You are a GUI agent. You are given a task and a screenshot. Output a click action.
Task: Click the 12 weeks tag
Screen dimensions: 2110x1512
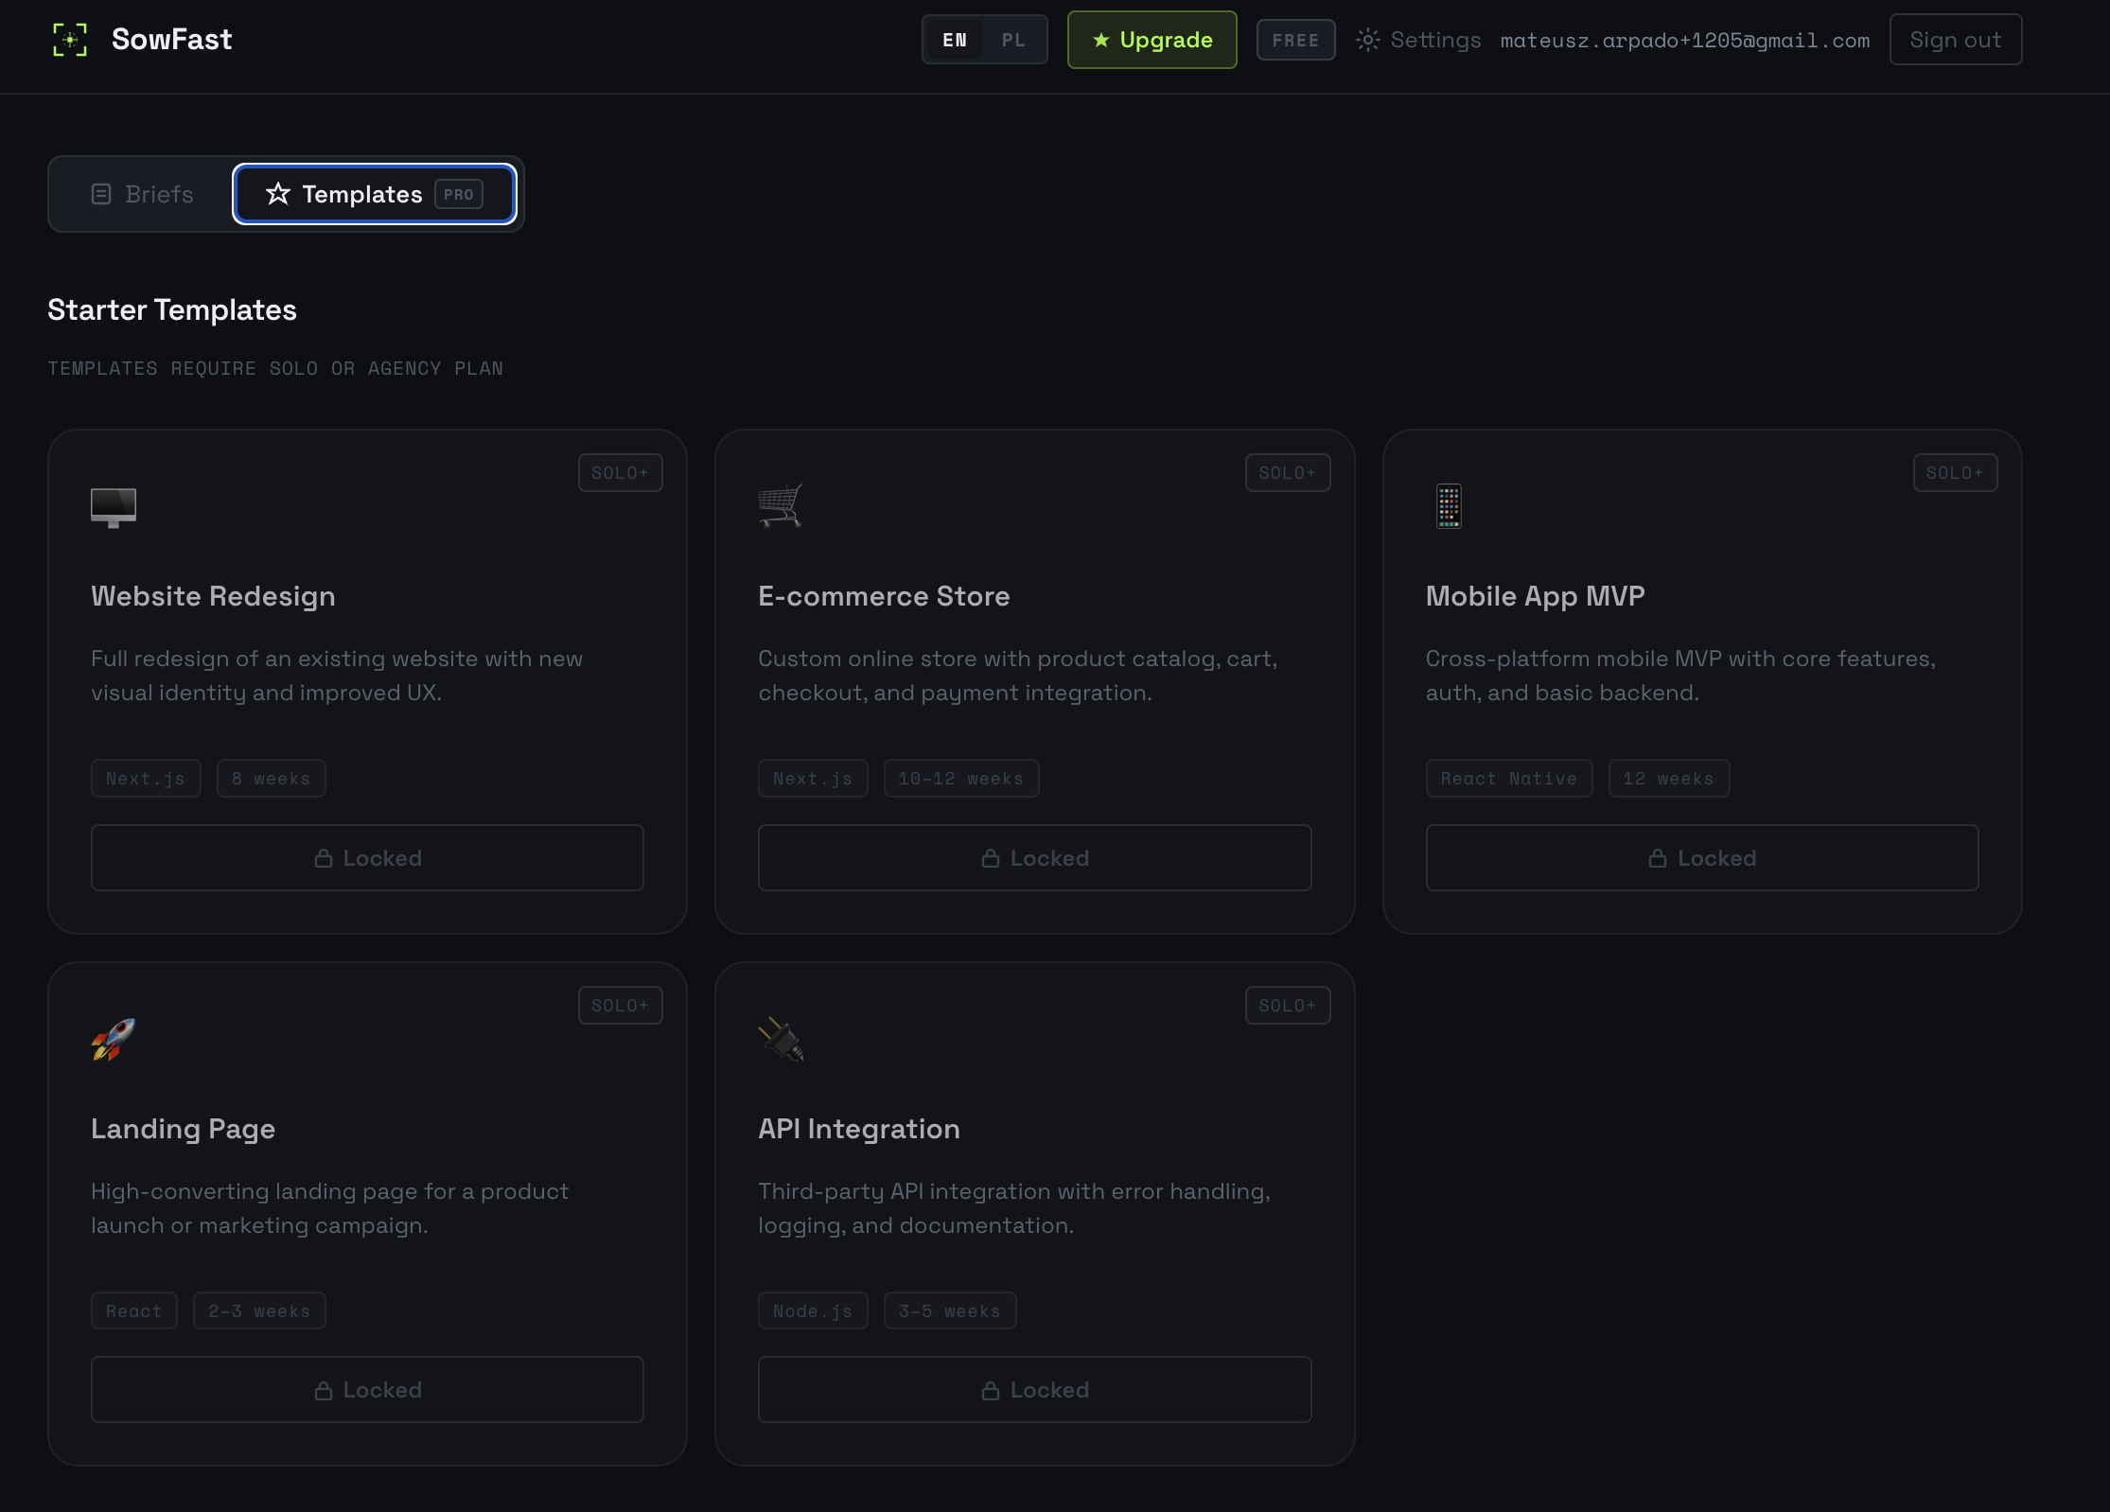click(x=1669, y=778)
